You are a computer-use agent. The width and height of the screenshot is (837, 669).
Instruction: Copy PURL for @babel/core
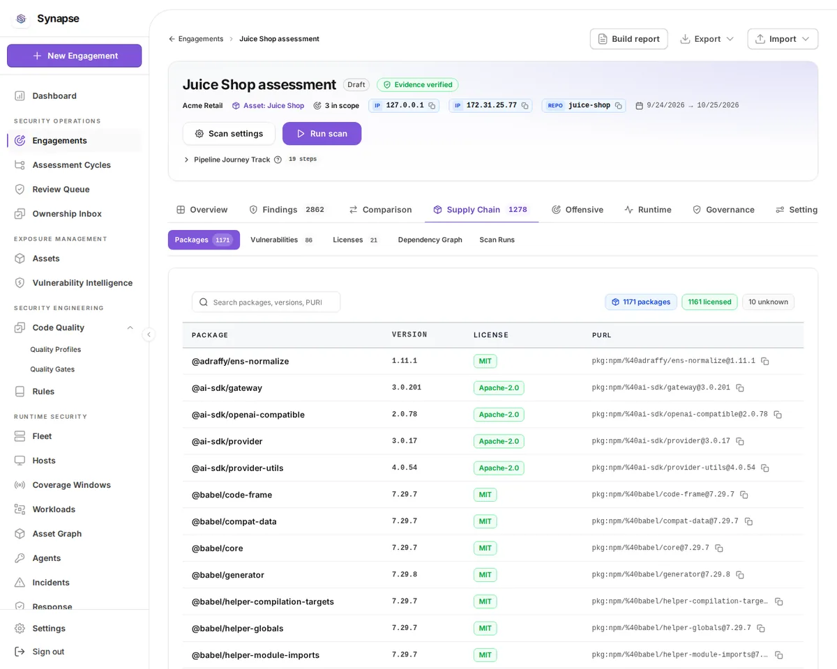click(x=718, y=548)
